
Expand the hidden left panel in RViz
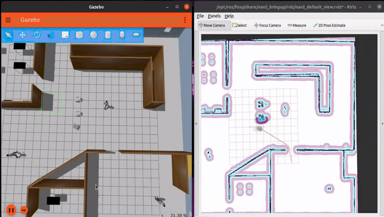pyautogui.click(x=196, y=124)
